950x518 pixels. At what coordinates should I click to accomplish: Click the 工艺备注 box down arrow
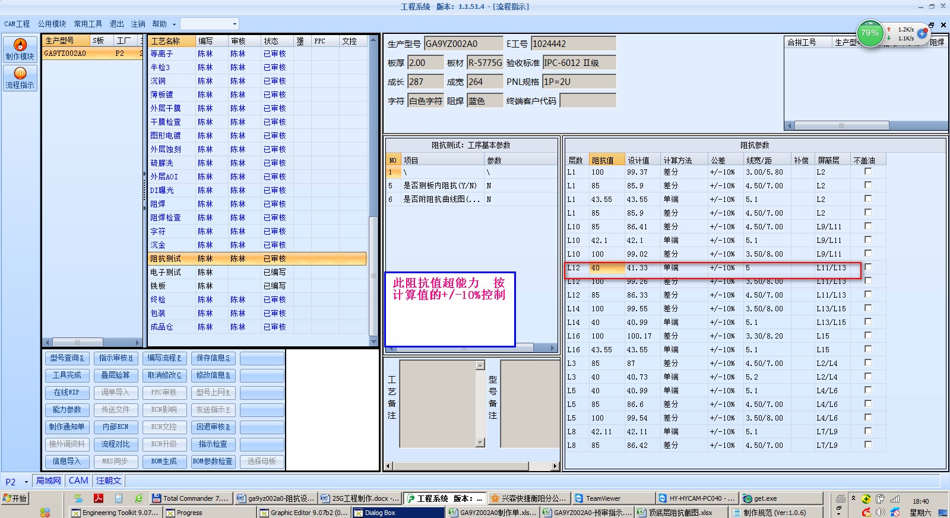[480, 443]
